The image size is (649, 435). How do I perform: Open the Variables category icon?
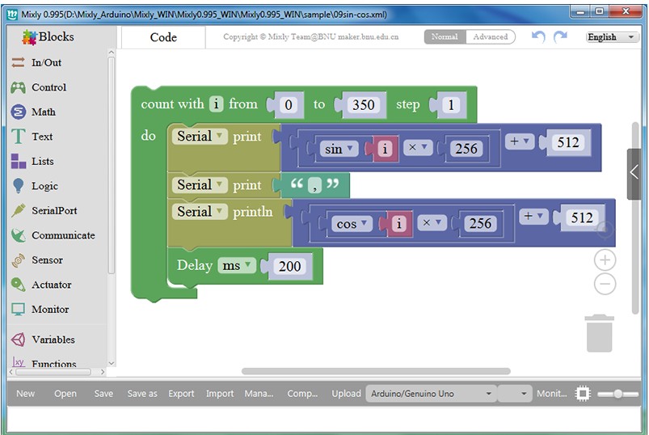point(18,340)
